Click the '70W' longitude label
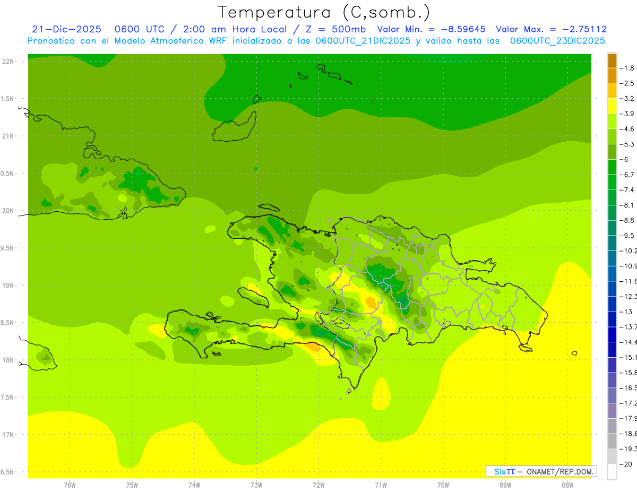This screenshot has height=492, width=637. tap(443, 485)
